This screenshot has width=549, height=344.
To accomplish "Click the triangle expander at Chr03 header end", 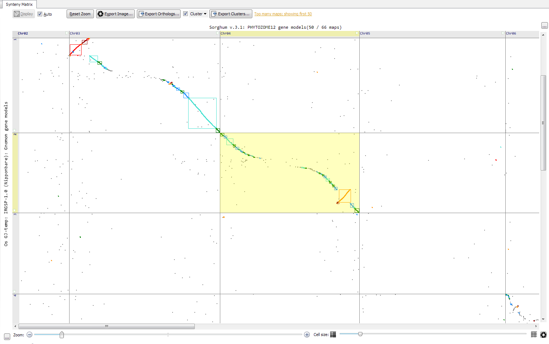I will click(218, 33).
